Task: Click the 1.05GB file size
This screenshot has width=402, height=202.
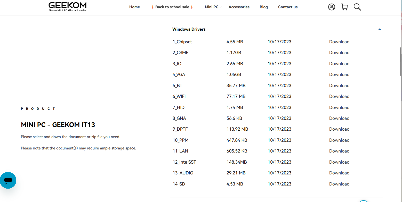Action: (x=234, y=74)
